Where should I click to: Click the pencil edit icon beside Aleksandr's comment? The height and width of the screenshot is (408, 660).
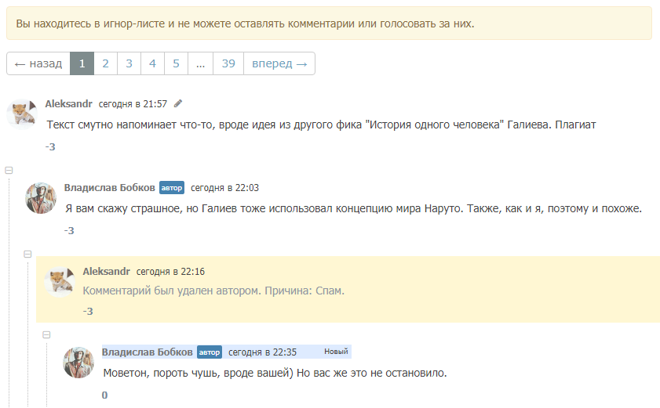178,103
